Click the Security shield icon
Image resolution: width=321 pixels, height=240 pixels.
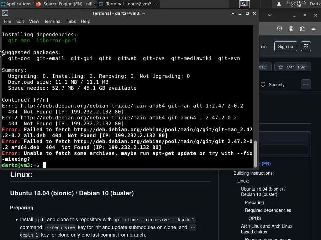[x=263, y=84]
